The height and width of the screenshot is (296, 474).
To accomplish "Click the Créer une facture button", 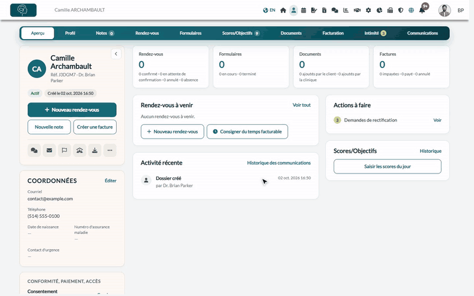I will tap(95, 127).
